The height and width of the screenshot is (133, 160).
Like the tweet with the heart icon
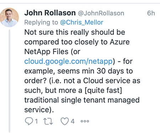(x=65, y=121)
